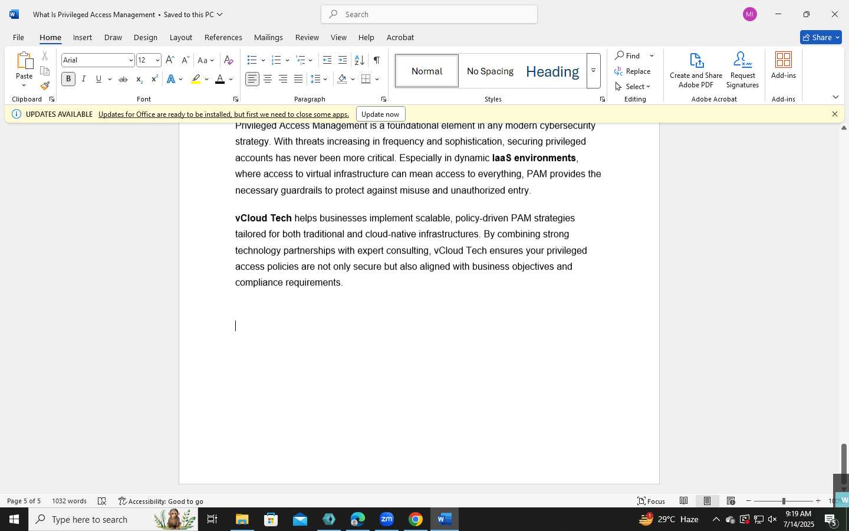The height and width of the screenshot is (531, 849).
Task: Switch to the Design tab
Action: (145, 37)
